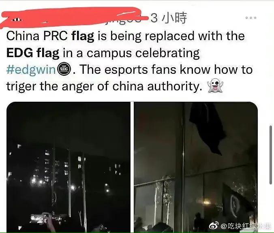Viewport: 274px width, 233px height.
Task: Open the three-dot more options menu
Action: (x=251, y=18)
